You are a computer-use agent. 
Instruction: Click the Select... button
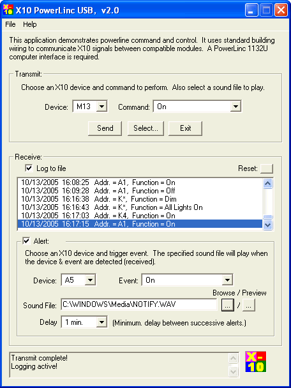(x=145, y=128)
